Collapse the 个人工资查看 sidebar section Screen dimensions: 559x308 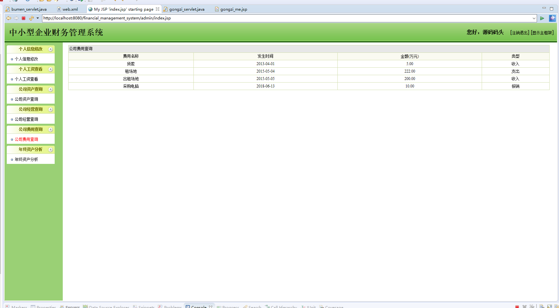click(x=50, y=69)
